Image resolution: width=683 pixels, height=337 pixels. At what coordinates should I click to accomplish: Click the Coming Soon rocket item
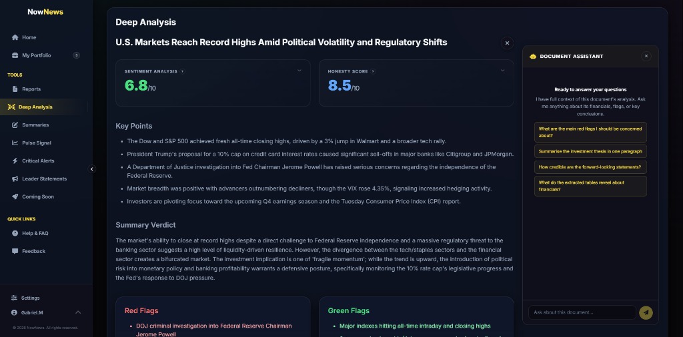pos(37,196)
